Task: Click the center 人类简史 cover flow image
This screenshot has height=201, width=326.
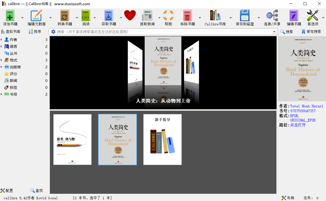Action: [163, 61]
